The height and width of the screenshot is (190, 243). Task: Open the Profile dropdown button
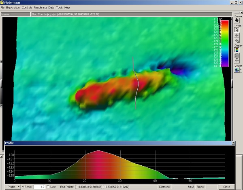tap(13, 187)
